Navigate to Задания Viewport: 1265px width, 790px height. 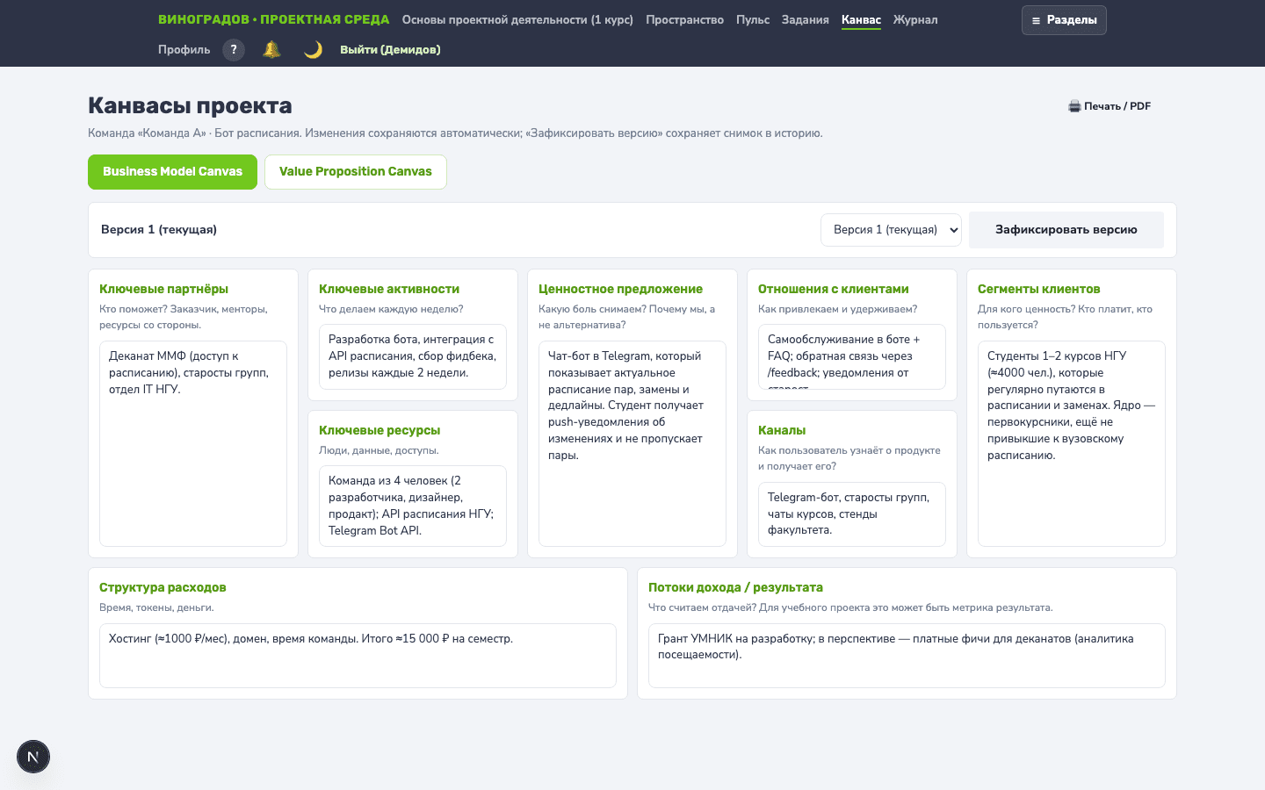tap(806, 19)
